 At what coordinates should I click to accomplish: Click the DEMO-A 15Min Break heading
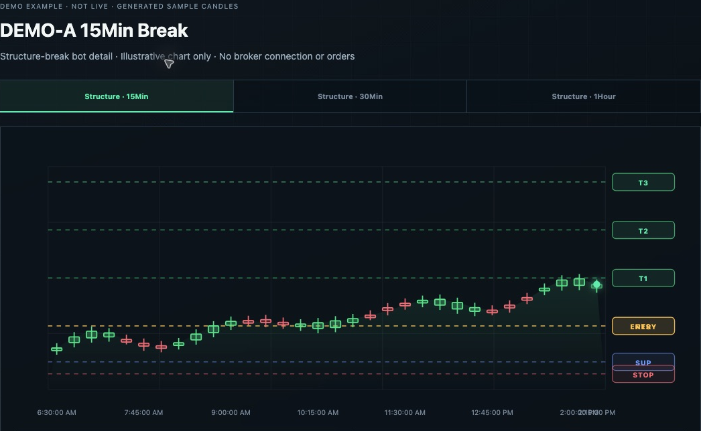pos(94,30)
